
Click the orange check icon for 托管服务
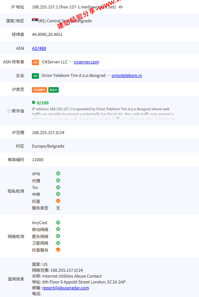58,250
